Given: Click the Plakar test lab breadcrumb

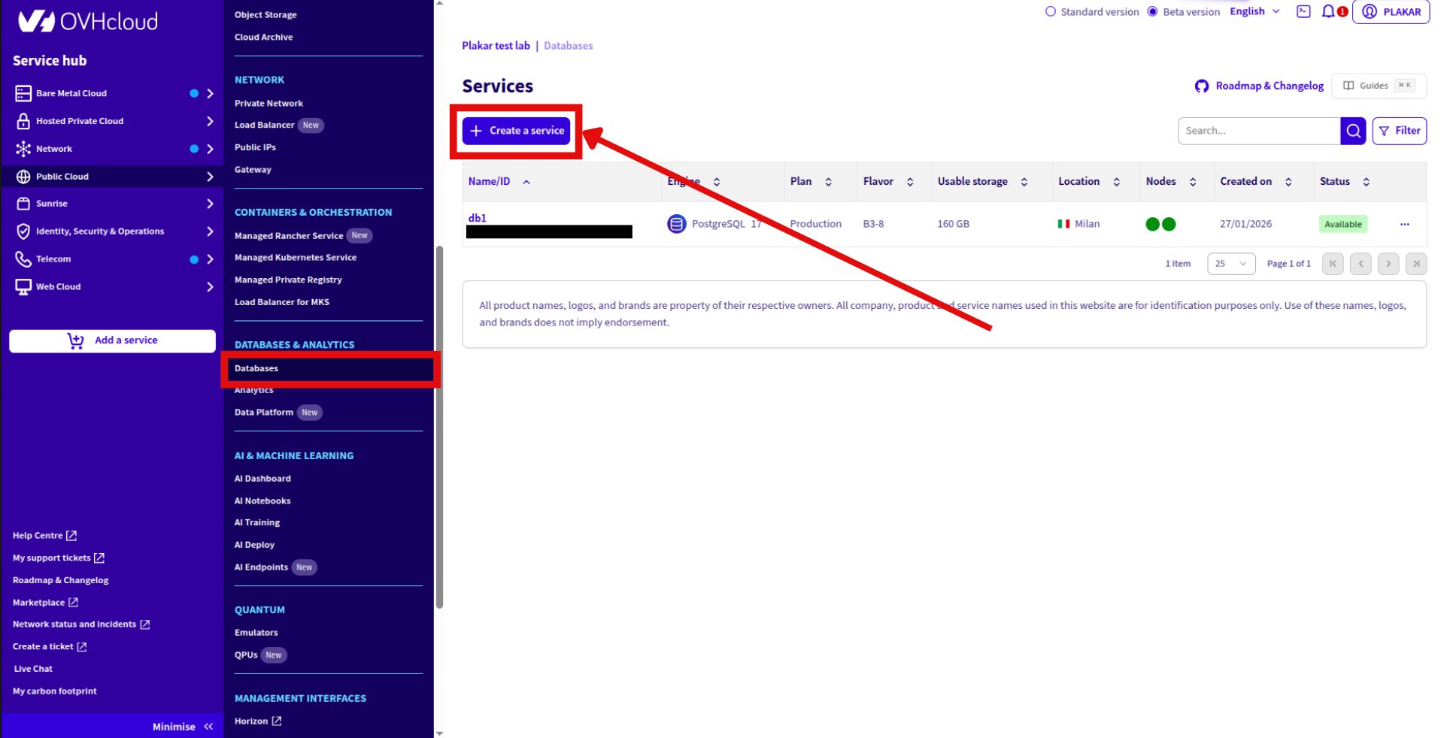Looking at the screenshot, I should point(496,46).
